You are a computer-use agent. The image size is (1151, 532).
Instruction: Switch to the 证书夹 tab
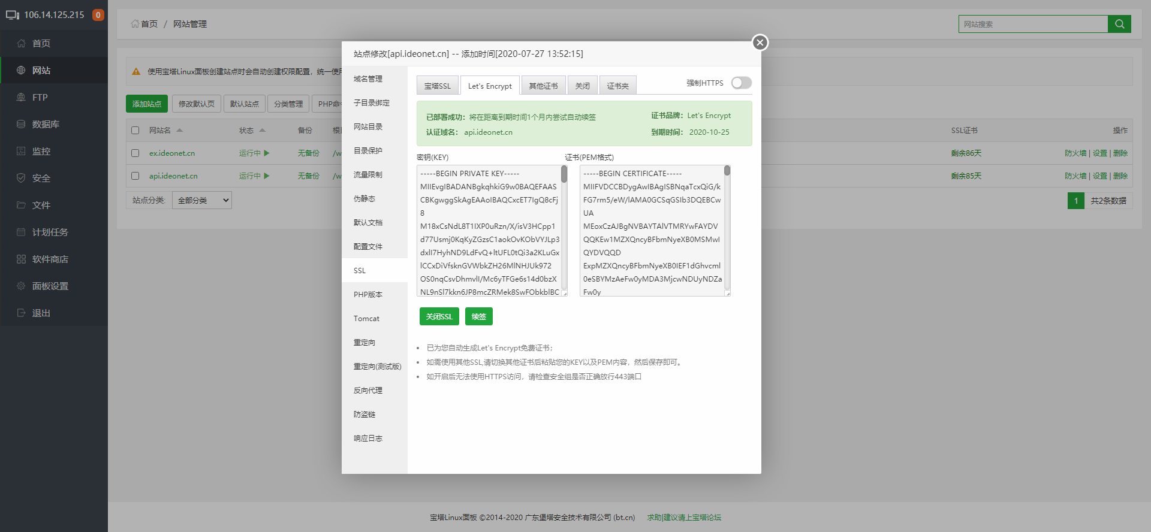tap(618, 86)
